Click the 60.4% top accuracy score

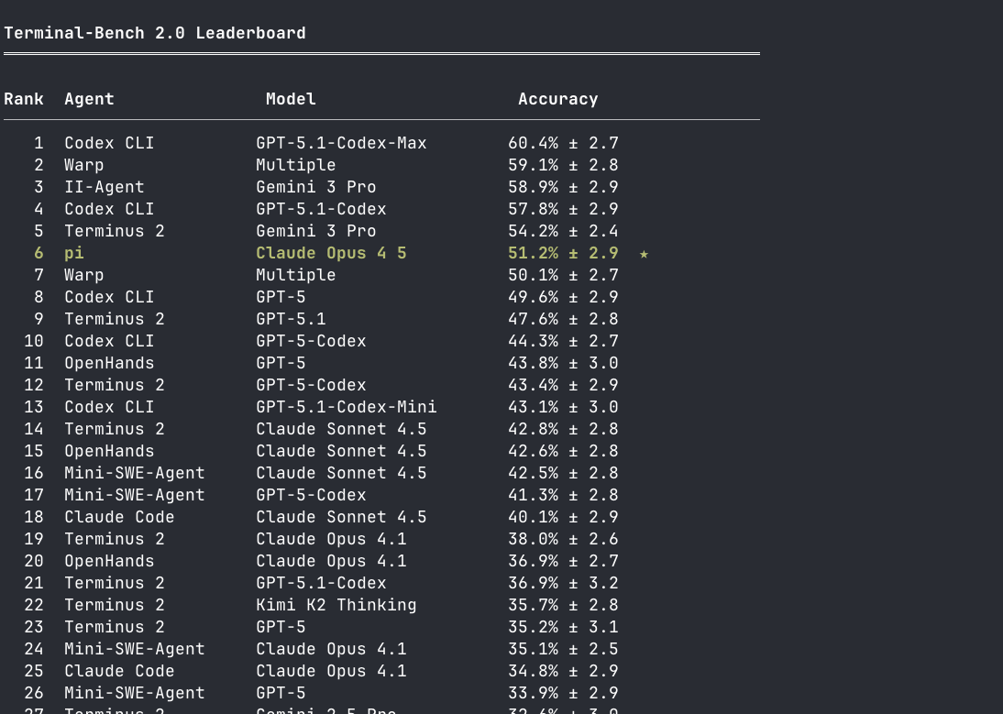[x=533, y=143]
